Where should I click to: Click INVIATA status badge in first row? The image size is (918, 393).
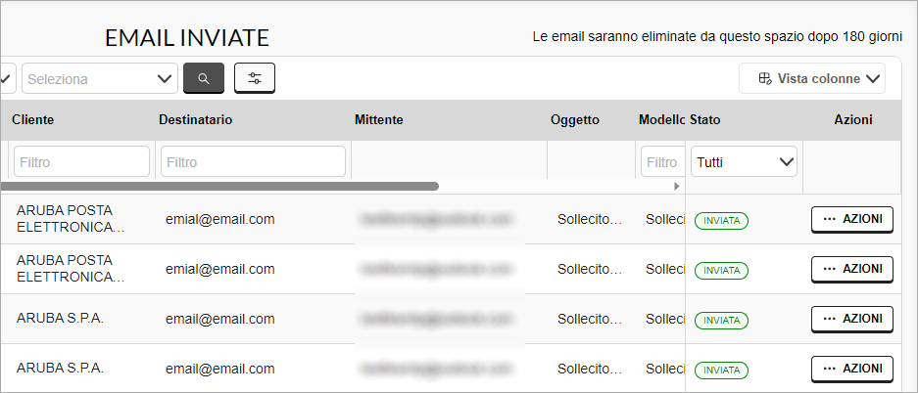tap(721, 221)
